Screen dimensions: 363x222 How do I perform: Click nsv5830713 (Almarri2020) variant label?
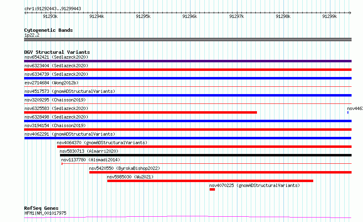(89, 151)
